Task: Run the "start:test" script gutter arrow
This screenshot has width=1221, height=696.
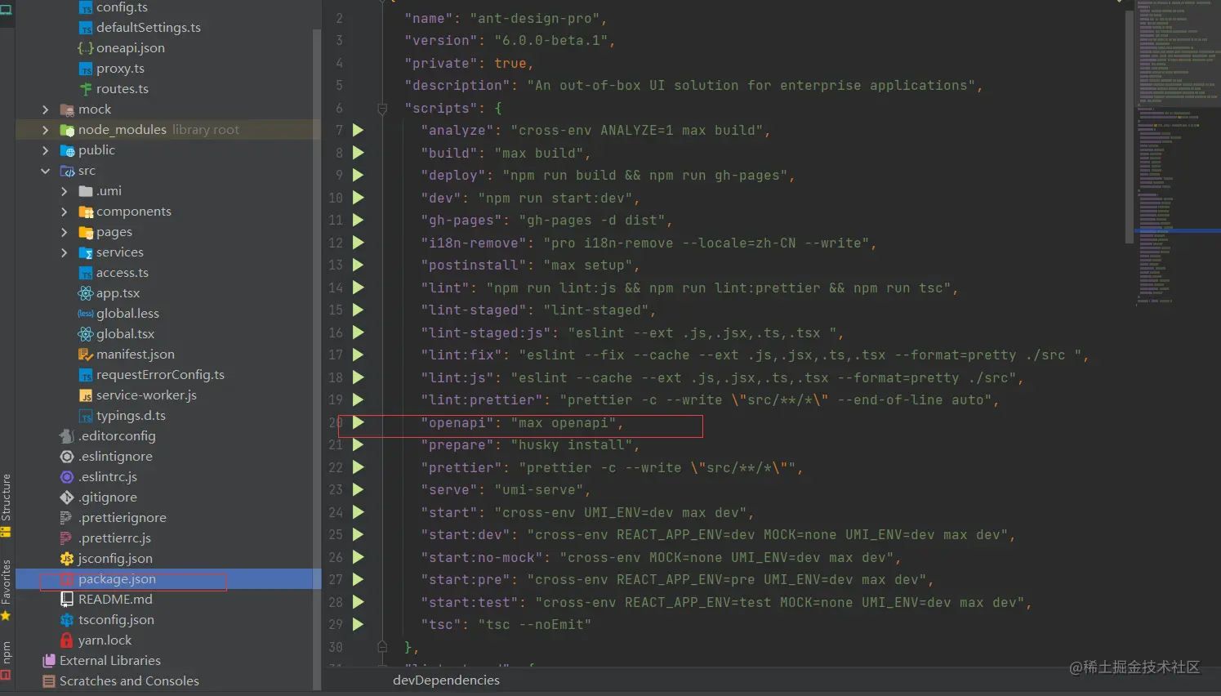Action: click(358, 602)
